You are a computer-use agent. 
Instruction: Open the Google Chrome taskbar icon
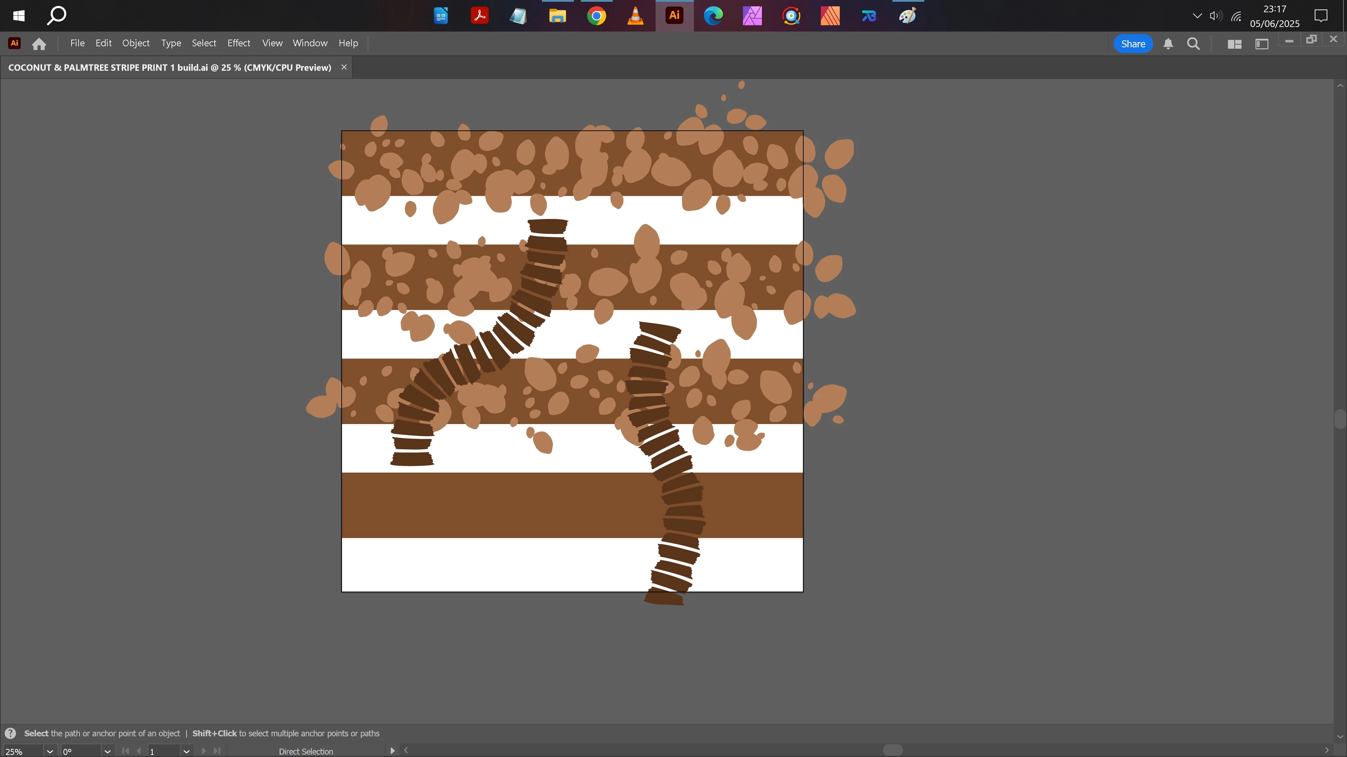(x=596, y=16)
